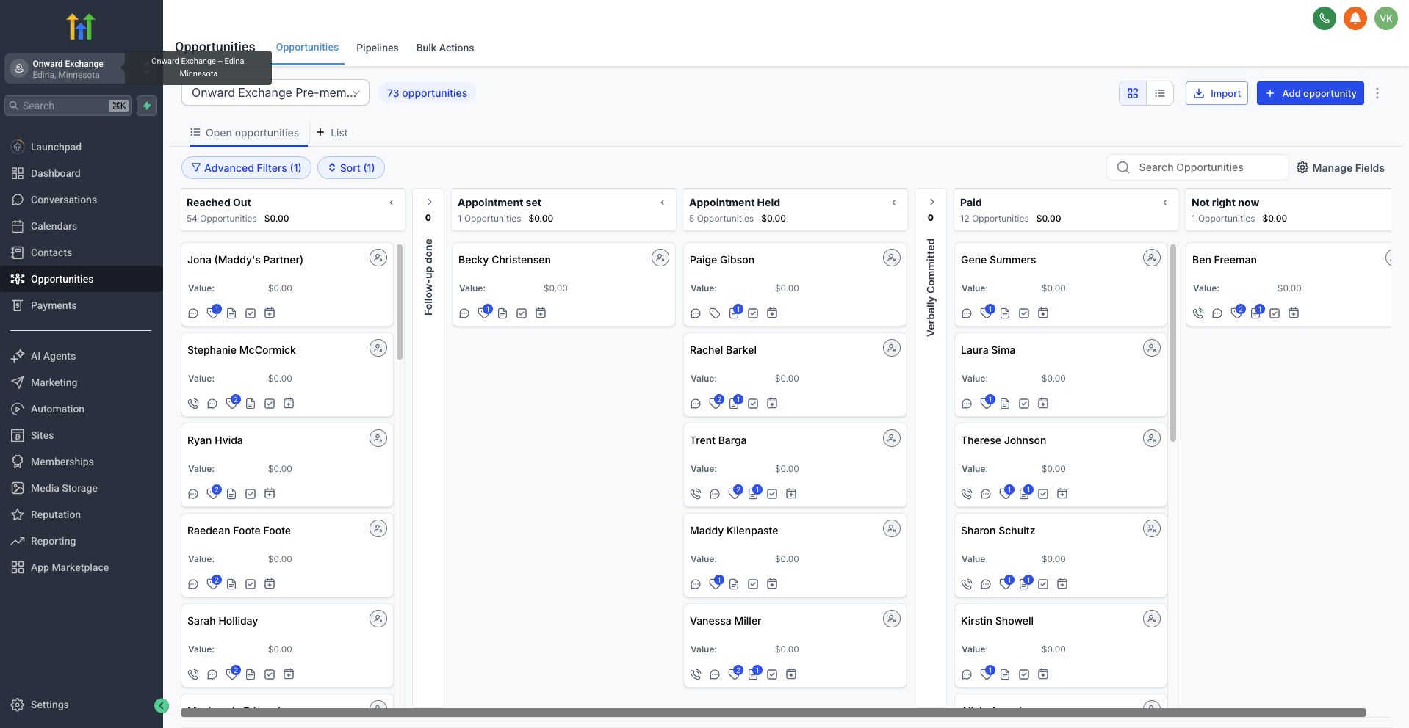Click call icon on Sarah Holliday card
The image size is (1409, 728).
(193, 674)
